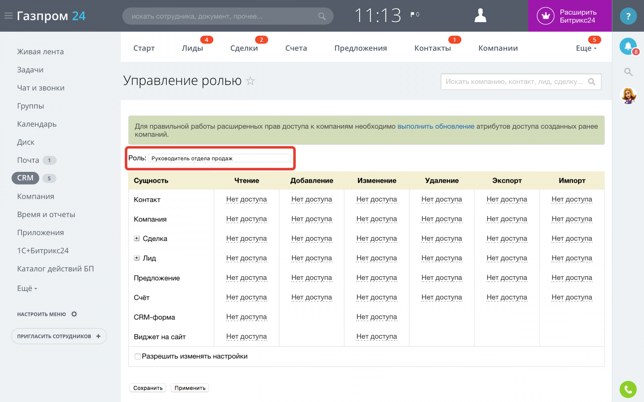Open Время и отчеты in the sidebar
Screen dimensions: 644x402
(46, 214)
